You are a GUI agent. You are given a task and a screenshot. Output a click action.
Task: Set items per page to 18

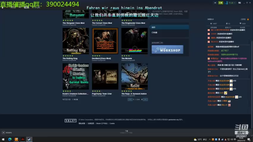click(x=75, y=99)
